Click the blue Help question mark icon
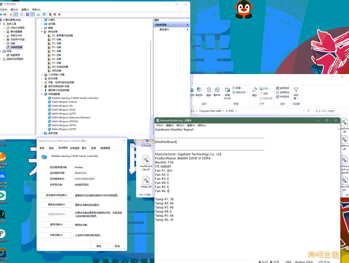The height and width of the screenshot is (263, 349). 27,14
